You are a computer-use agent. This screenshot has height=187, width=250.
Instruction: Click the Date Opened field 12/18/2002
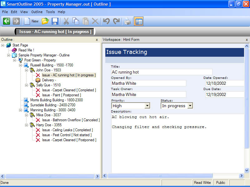225,83
